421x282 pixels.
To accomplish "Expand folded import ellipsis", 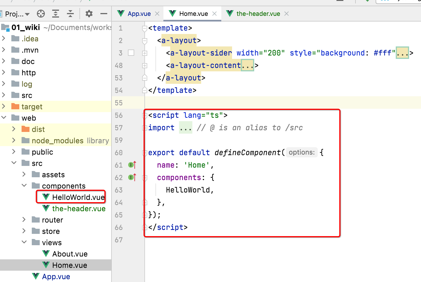I will click(186, 128).
